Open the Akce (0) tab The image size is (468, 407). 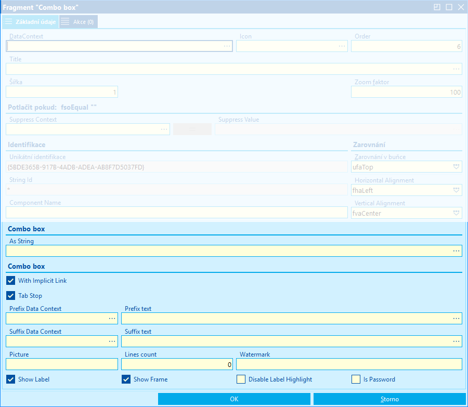pos(79,22)
